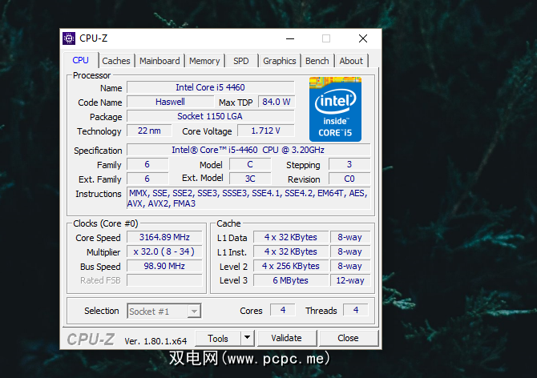Open the Socket #1 selection dropdown

click(164, 312)
